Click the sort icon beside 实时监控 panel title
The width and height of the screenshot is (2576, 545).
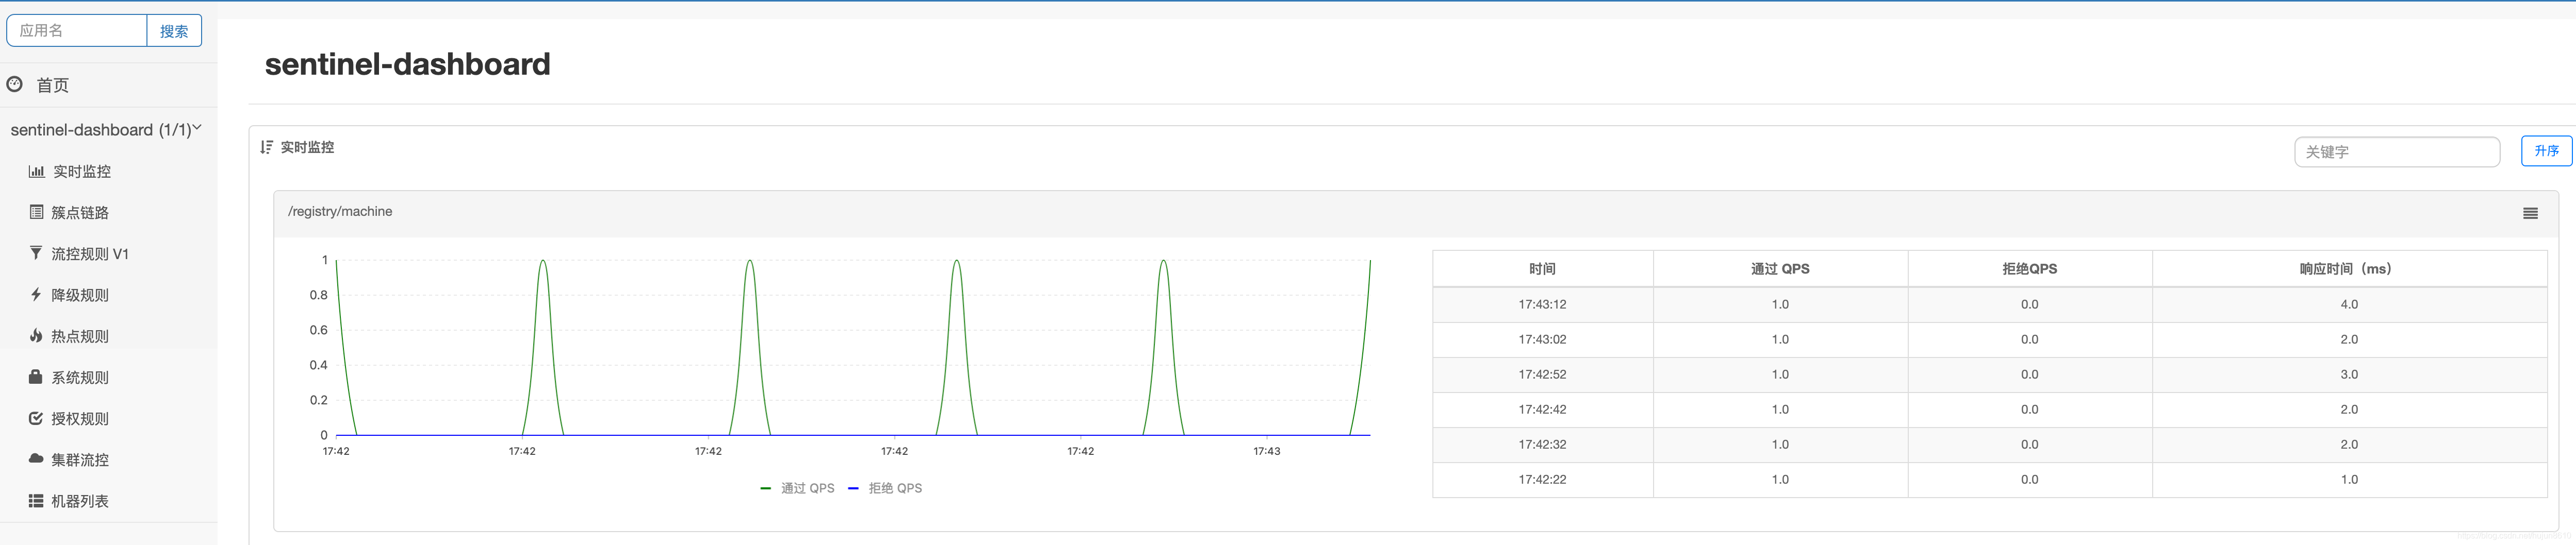click(x=266, y=147)
